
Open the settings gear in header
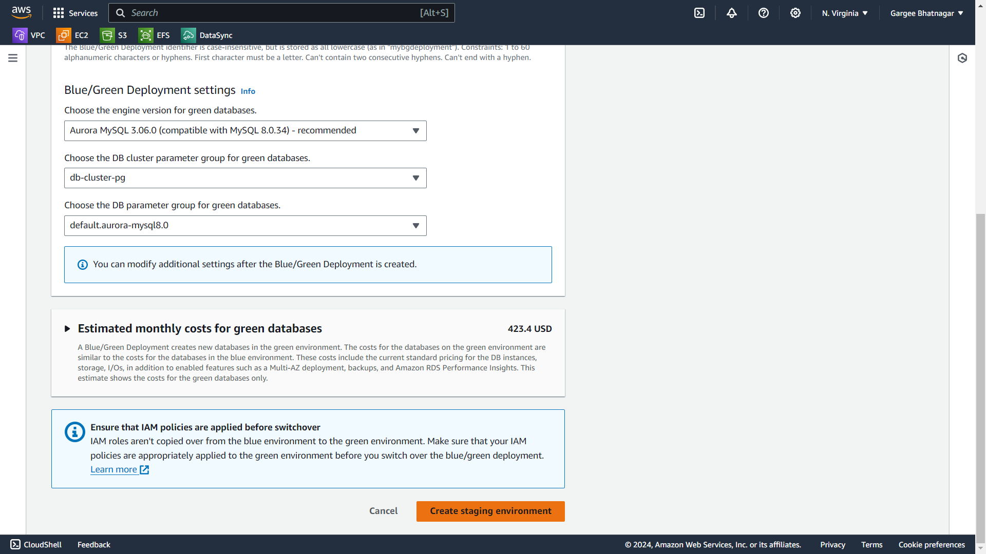pos(795,13)
